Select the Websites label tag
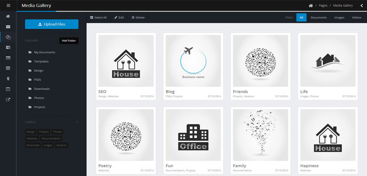Image resolution: width=367 pixels, height=176 pixels. (32, 138)
